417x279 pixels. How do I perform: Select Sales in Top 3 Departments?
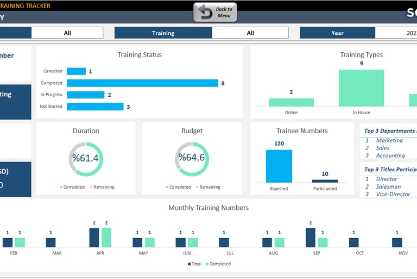click(x=382, y=148)
